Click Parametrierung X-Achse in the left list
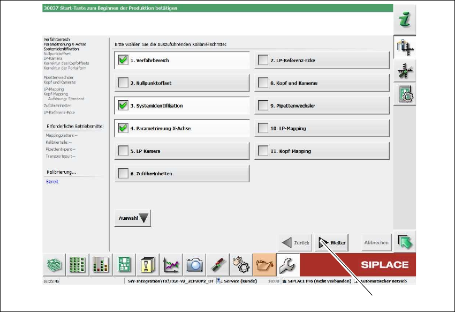This screenshot has height=312, width=455. click(65, 44)
